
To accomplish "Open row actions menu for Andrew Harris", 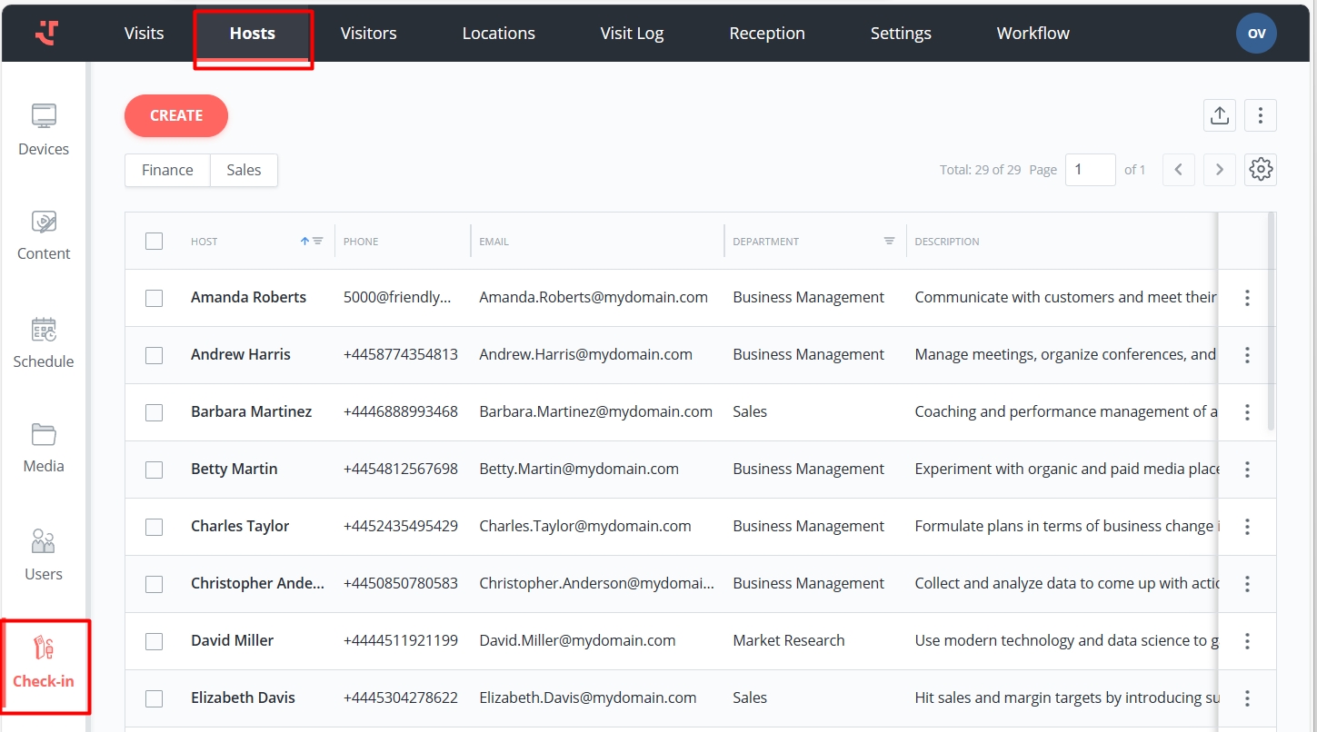I will (x=1247, y=355).
